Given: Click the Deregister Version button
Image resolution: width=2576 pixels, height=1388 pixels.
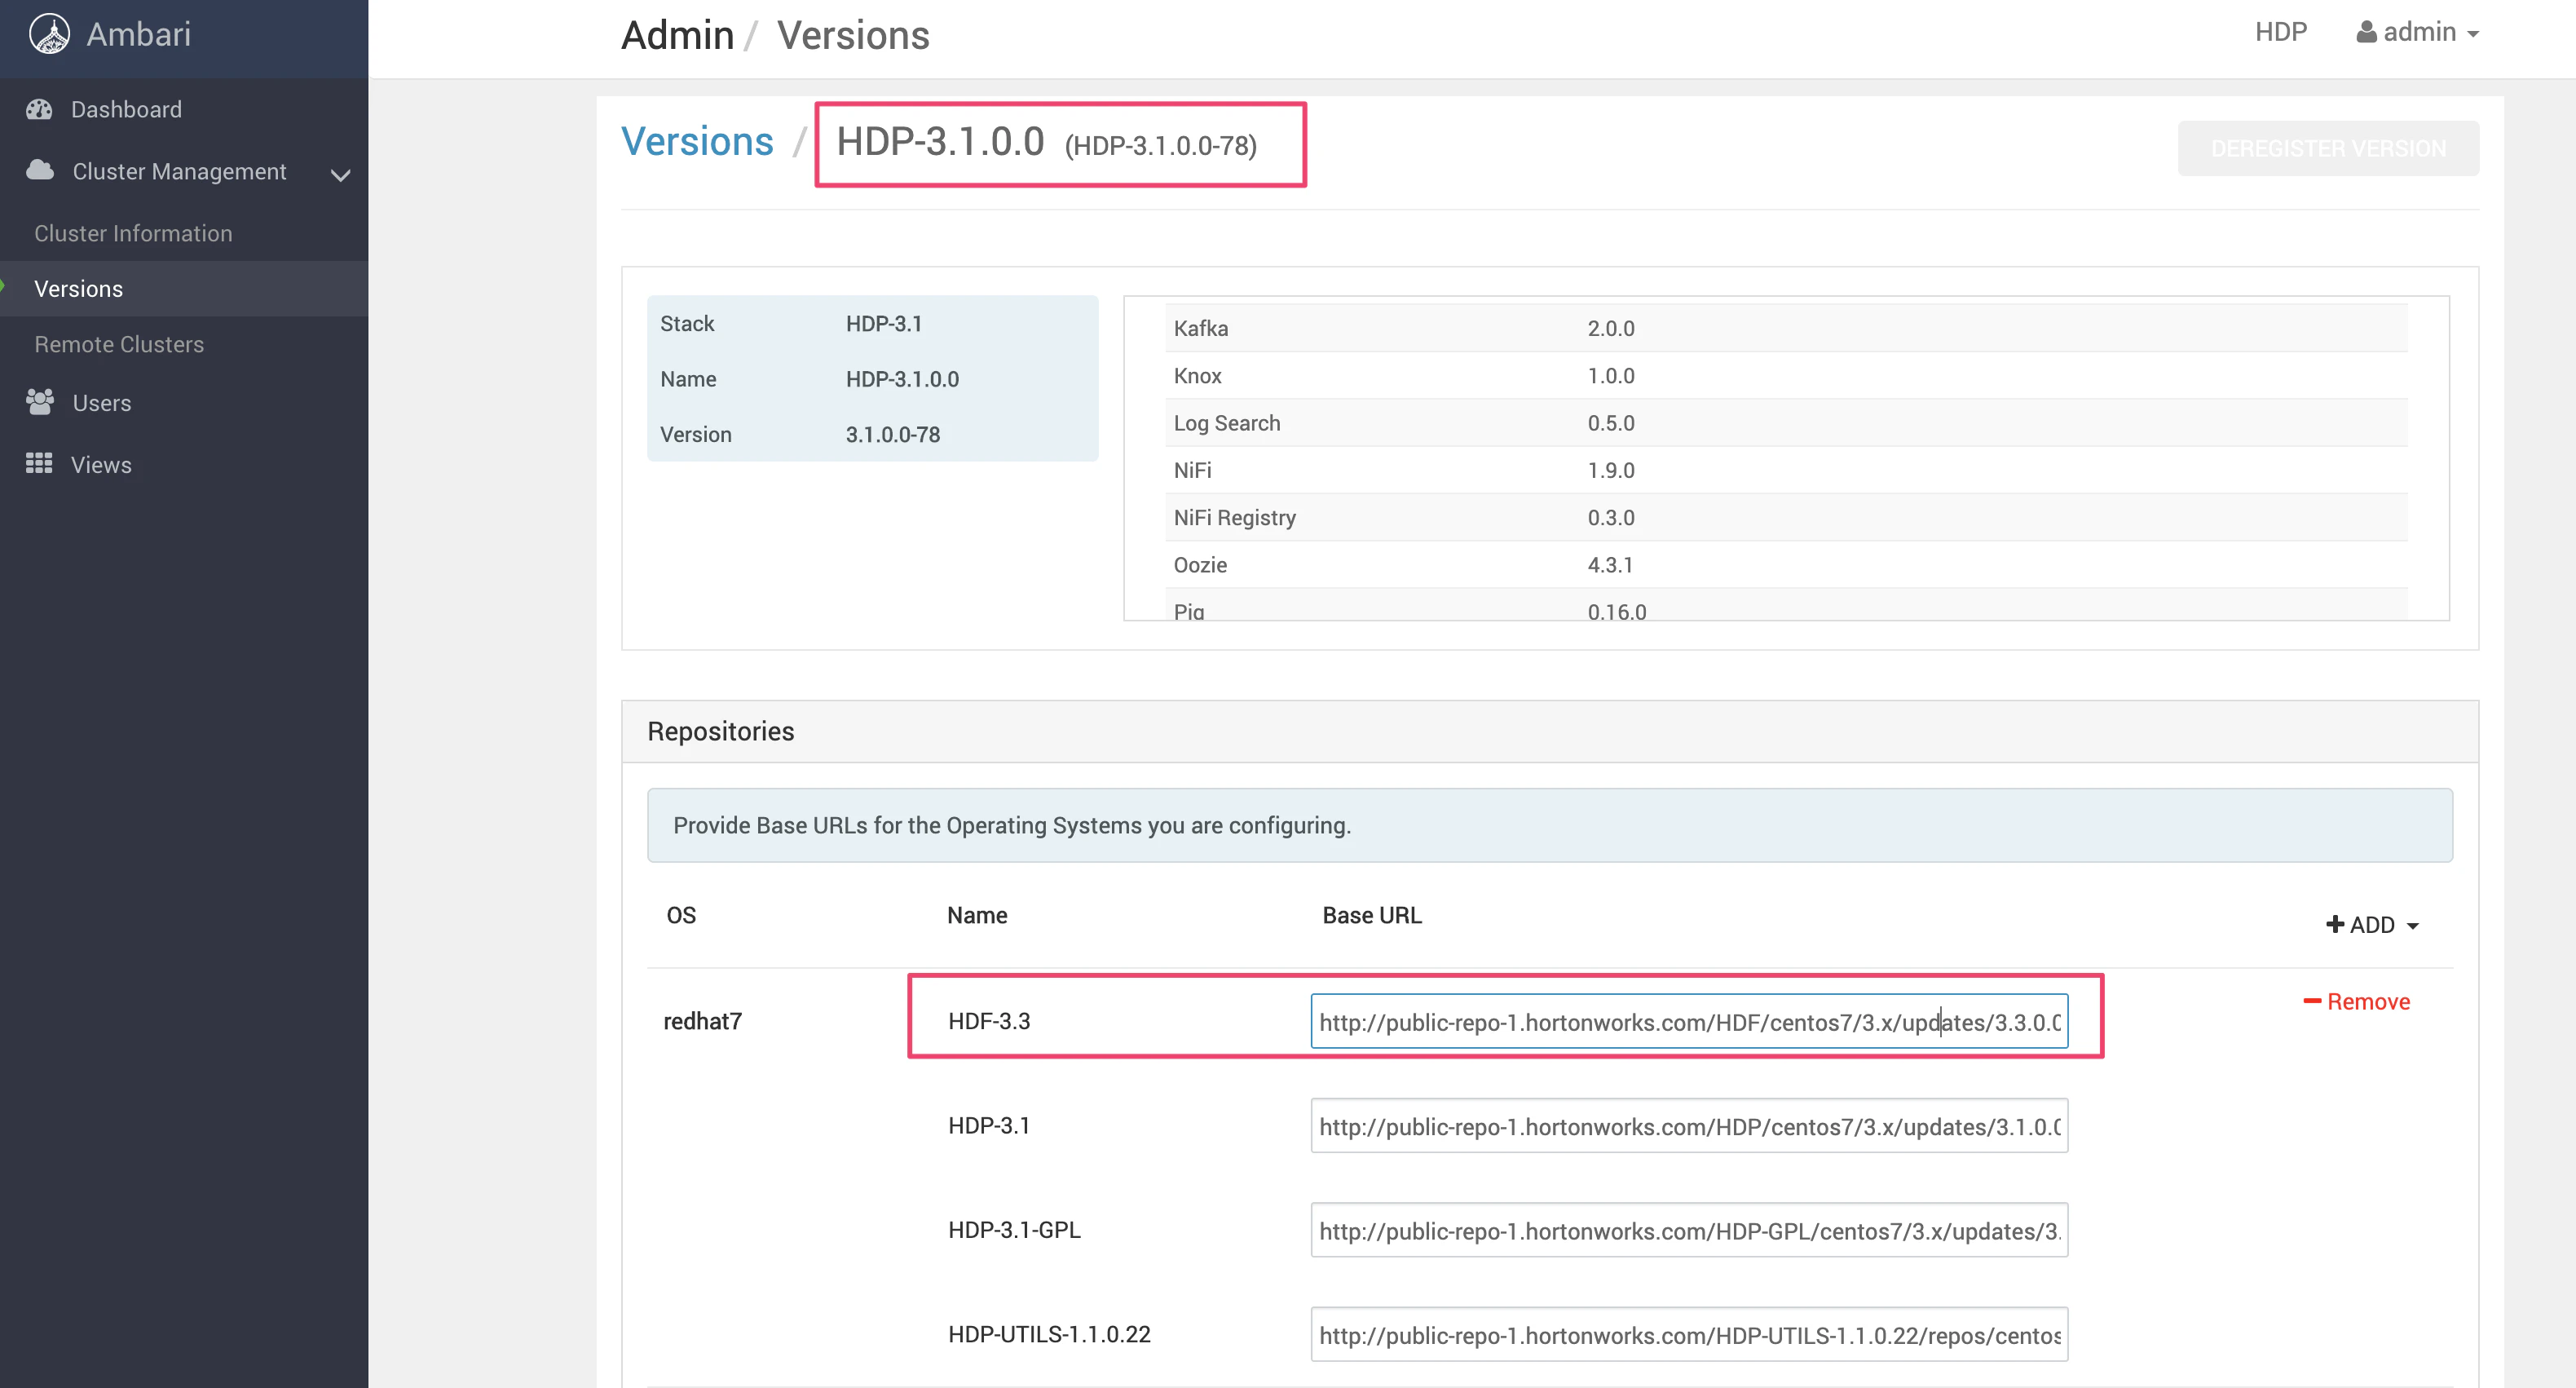Looking at the screenshot, I should (x=2328, y=148).
